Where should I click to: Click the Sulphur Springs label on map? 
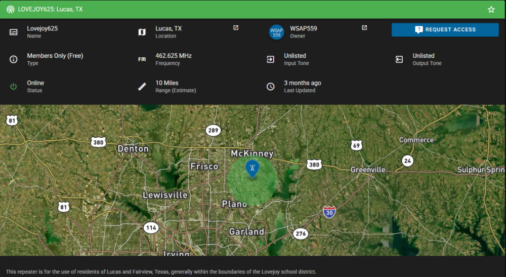click(x=481, y=170)
